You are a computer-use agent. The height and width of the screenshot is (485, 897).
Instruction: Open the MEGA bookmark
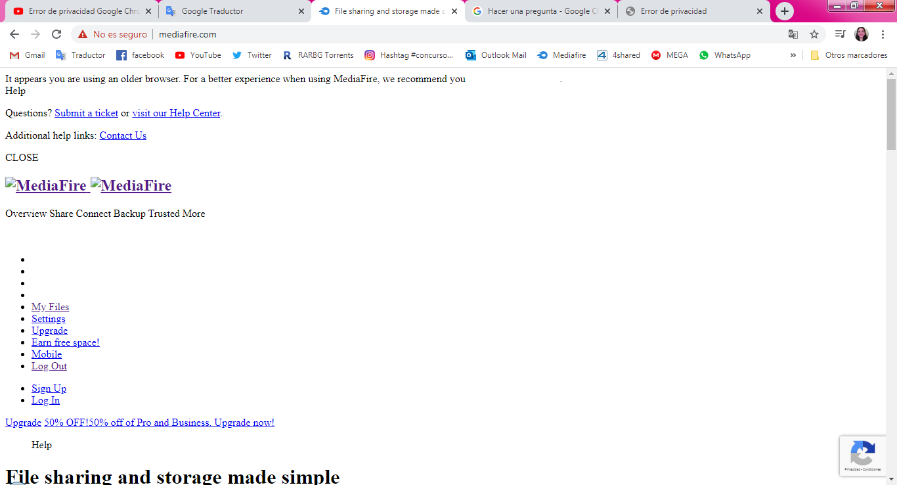coord(669,55)
